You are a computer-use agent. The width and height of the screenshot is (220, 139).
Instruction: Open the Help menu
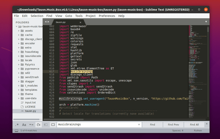tap(121, 16)
